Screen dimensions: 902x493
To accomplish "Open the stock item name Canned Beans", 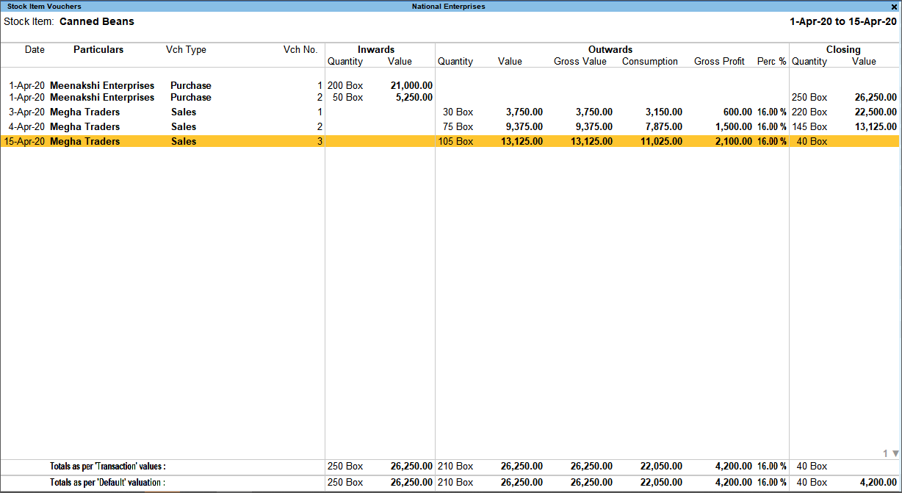I will [x=97, y=21].
